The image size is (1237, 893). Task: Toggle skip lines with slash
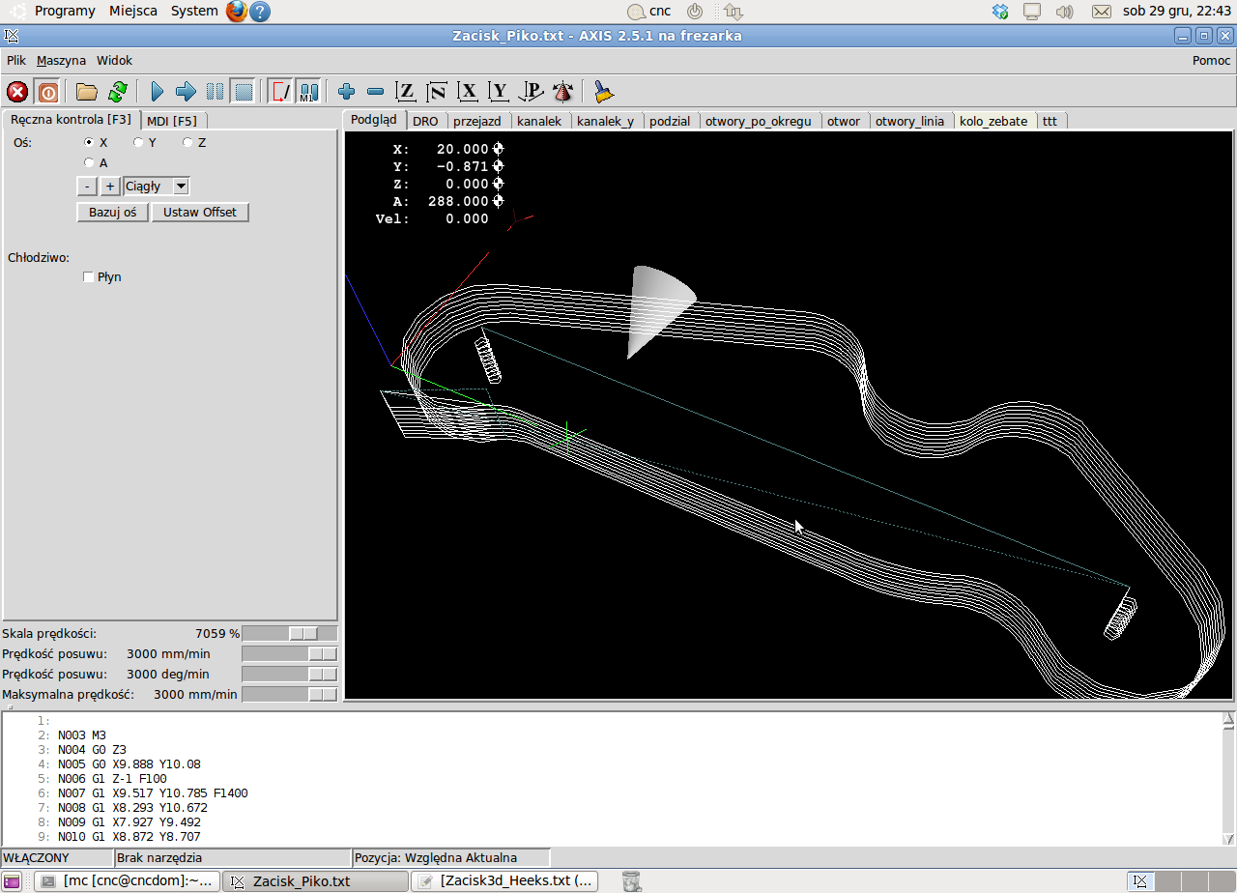(280, 92)
